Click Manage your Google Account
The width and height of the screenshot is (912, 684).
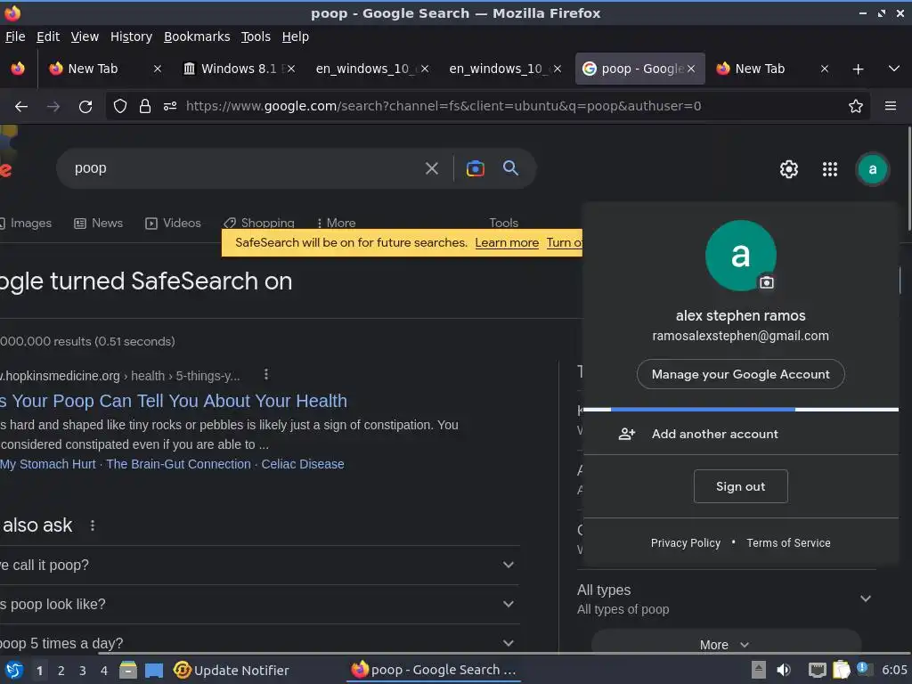point(740,374)
